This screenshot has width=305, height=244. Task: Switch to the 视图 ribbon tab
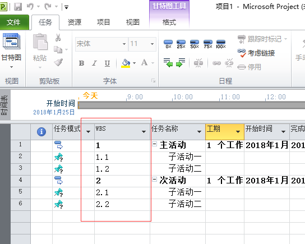tap(133, 22)
